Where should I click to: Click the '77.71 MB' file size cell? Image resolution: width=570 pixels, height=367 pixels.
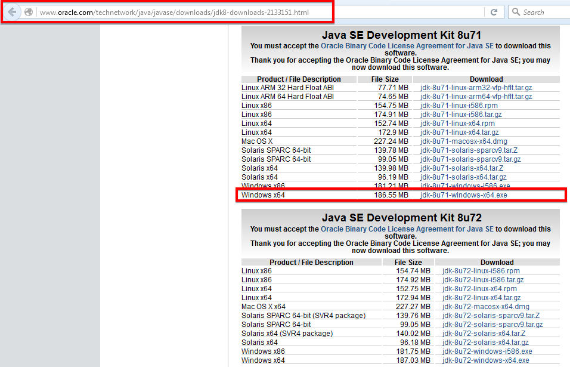click(393, 88)
